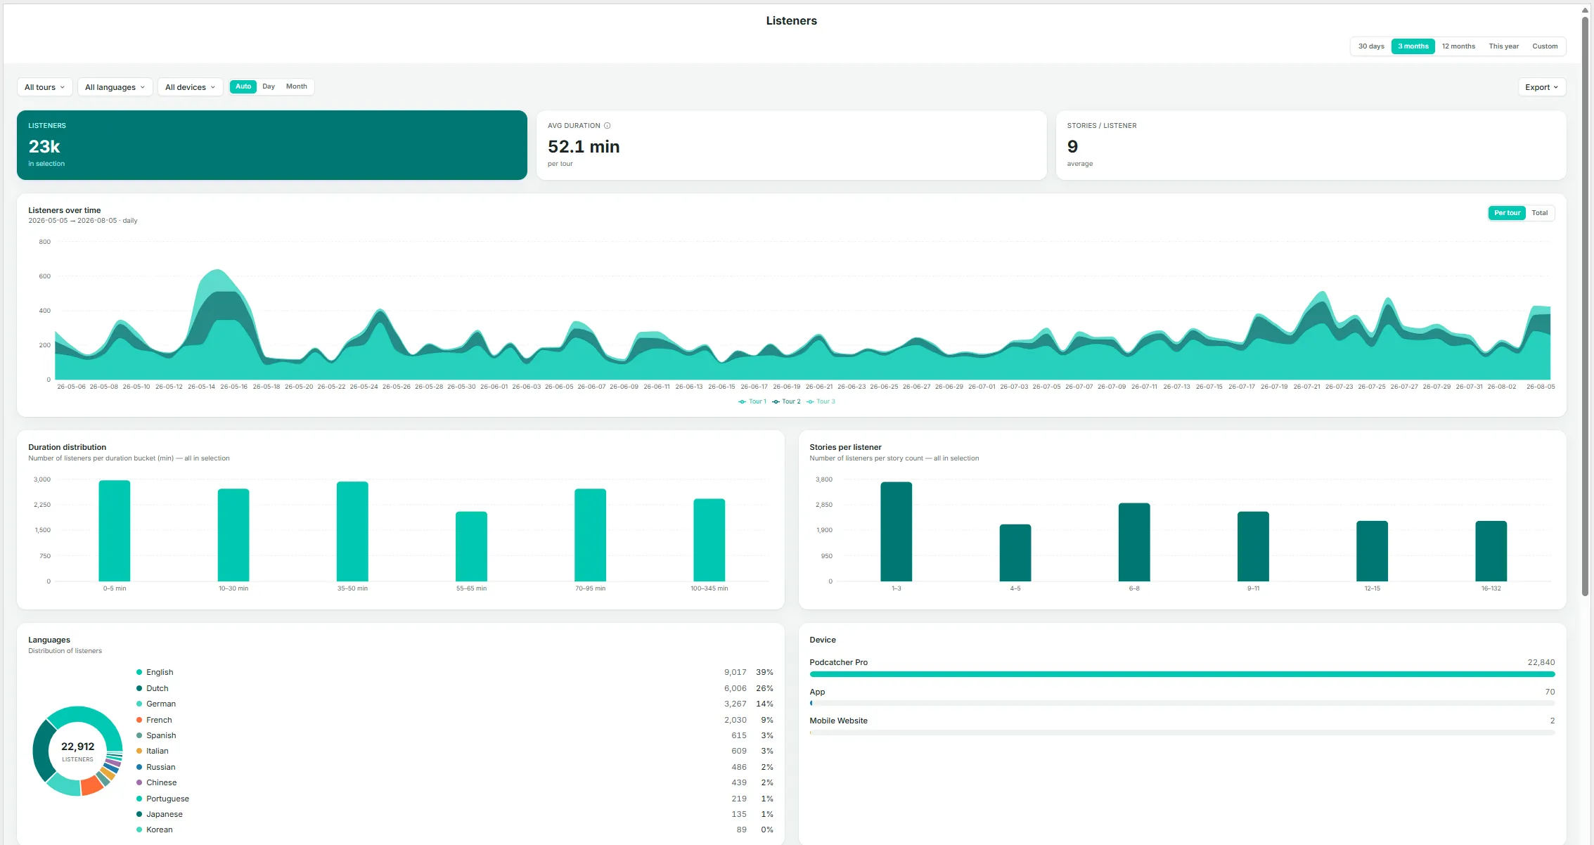Click the Dutch language row

pos(454,688)
